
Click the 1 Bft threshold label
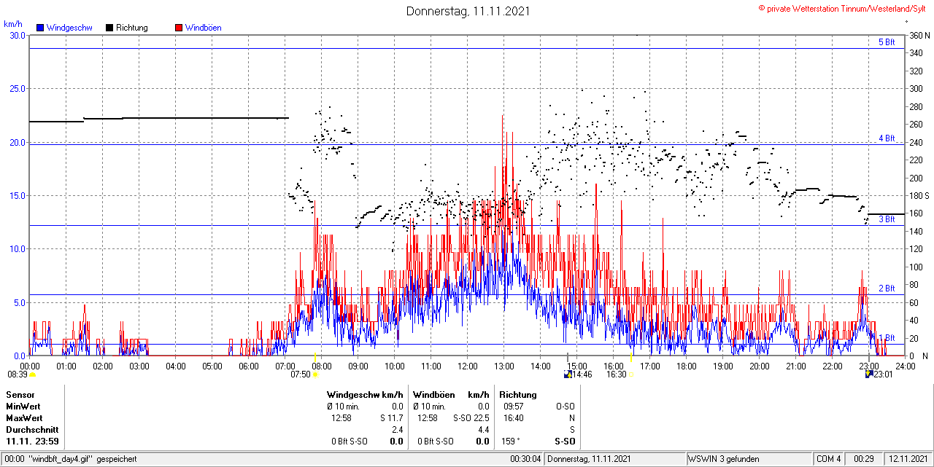(x=887, y=338)
